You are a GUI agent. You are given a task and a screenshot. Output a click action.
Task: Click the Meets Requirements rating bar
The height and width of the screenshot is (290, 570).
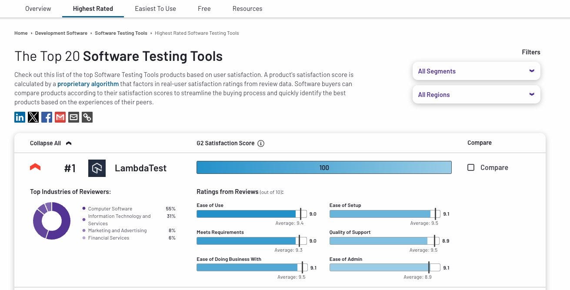click(252, 241)
